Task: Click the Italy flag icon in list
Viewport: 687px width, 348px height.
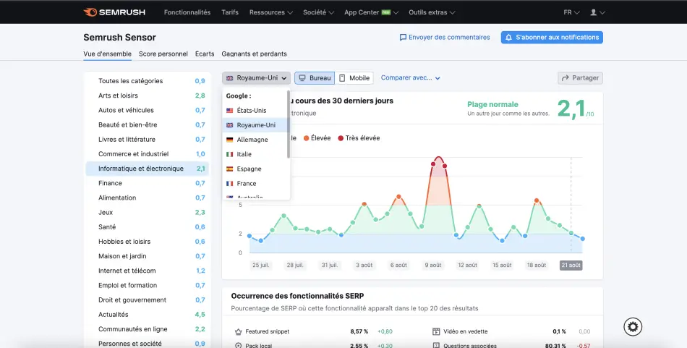Action: pos(229,154)
